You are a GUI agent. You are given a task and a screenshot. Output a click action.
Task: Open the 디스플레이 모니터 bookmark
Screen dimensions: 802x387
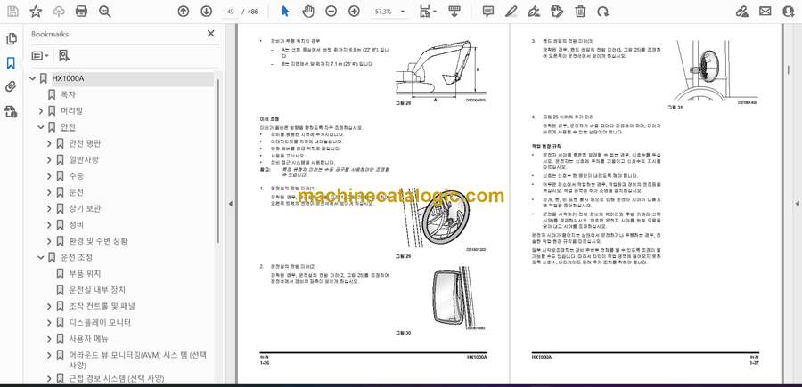click(100, 323)
